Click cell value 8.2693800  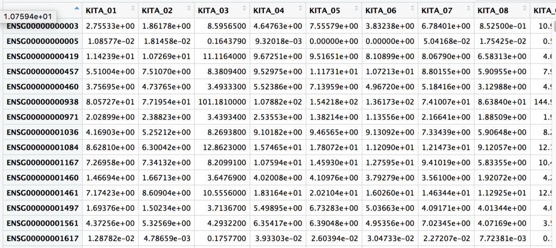(x=226, y=132)
